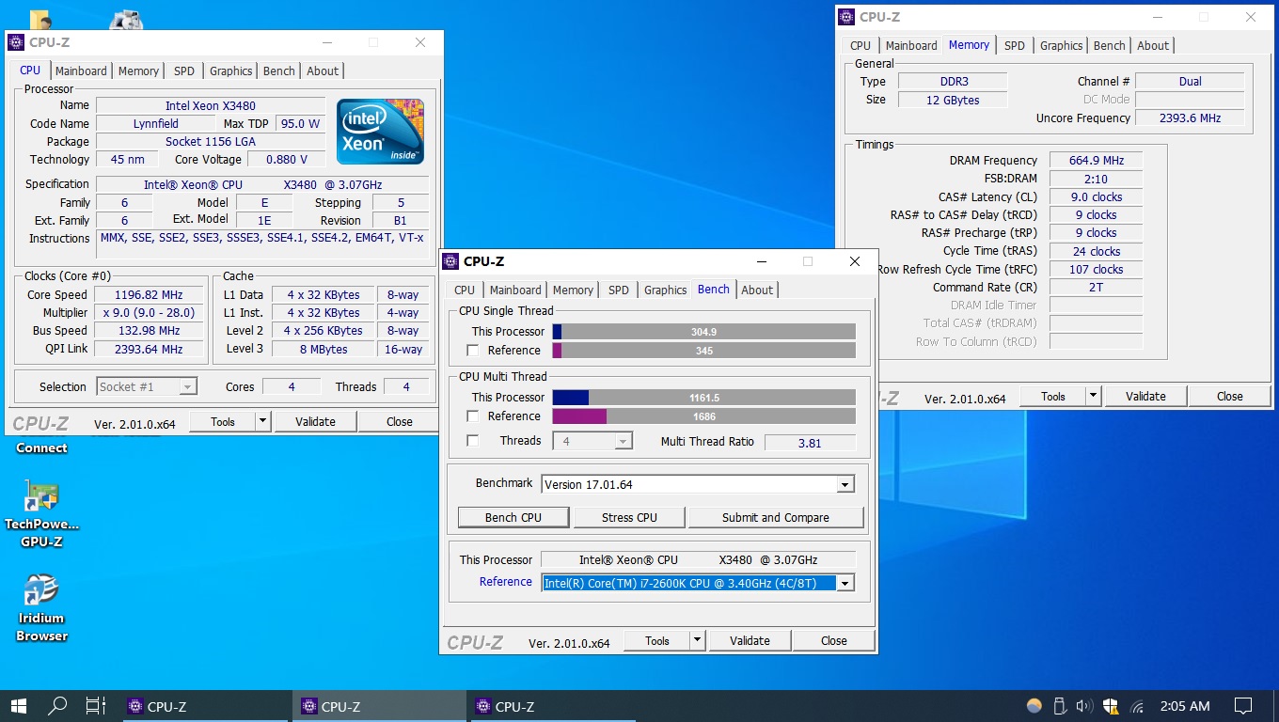Click CPU-Z title icon in CPU window
The height and width of the screenshot is (722, 1279).
(17, 42)
